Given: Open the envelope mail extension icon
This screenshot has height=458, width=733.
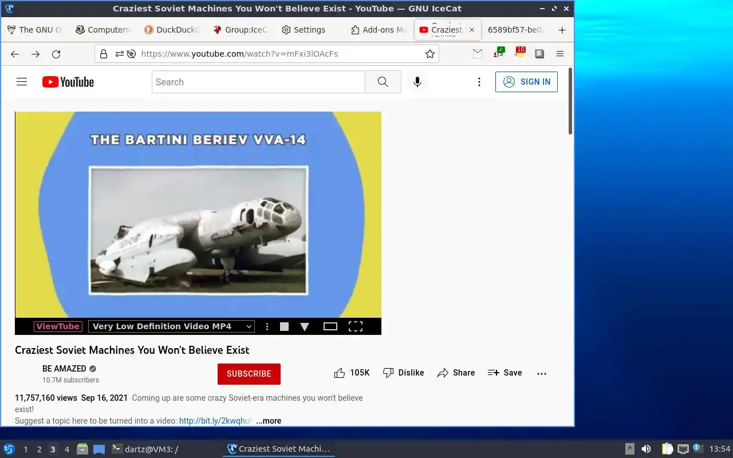Looking at the screenshot, I should tap(478, 54).
